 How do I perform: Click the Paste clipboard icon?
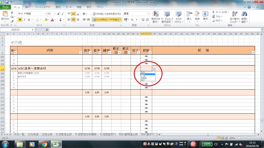5,14
